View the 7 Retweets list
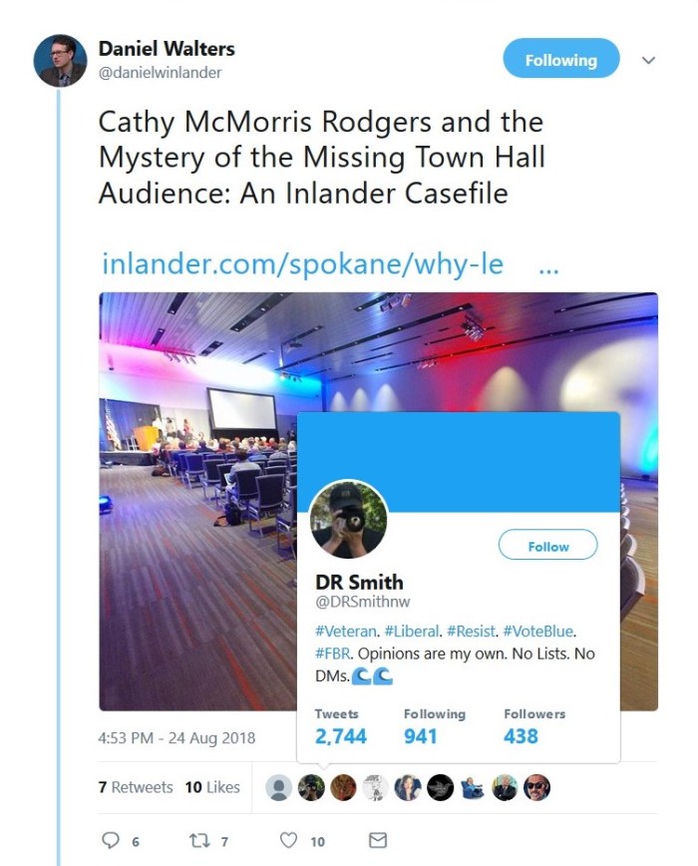The width and height of the screenshot is (698, 866). 136,787
